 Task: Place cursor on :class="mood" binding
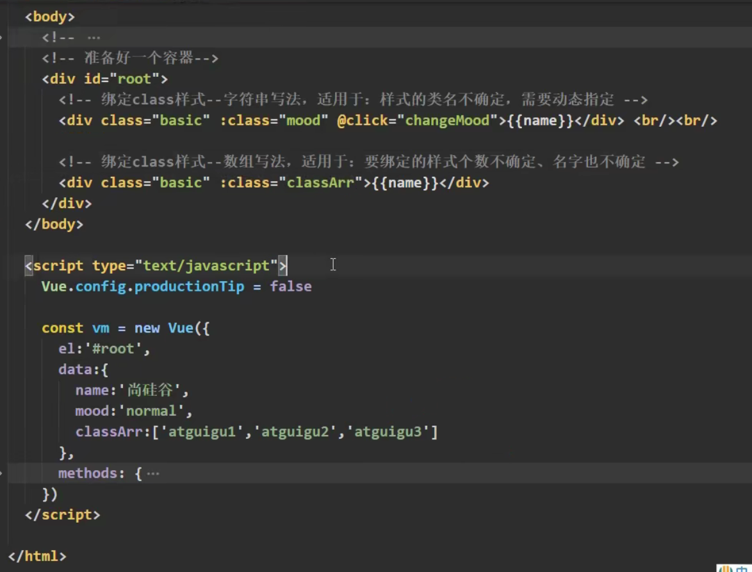(274, 120)
